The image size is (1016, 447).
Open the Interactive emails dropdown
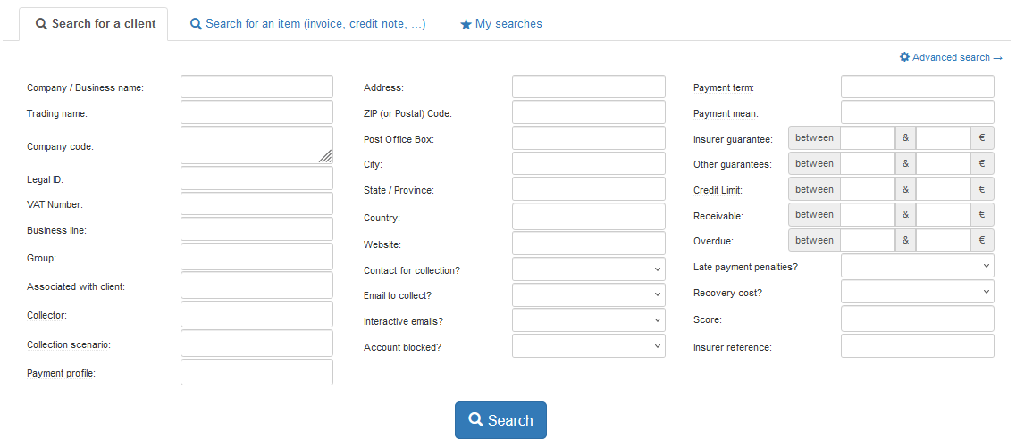click(x=589, y=320)
